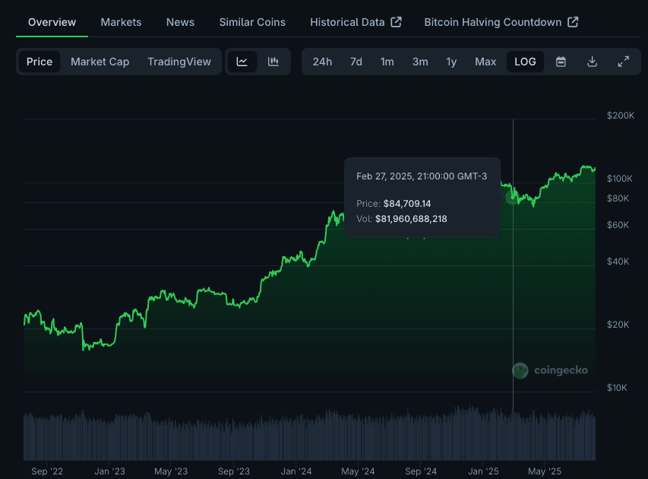
Task: Switch to candlestick chart view
Action: [x=273, y=62]
